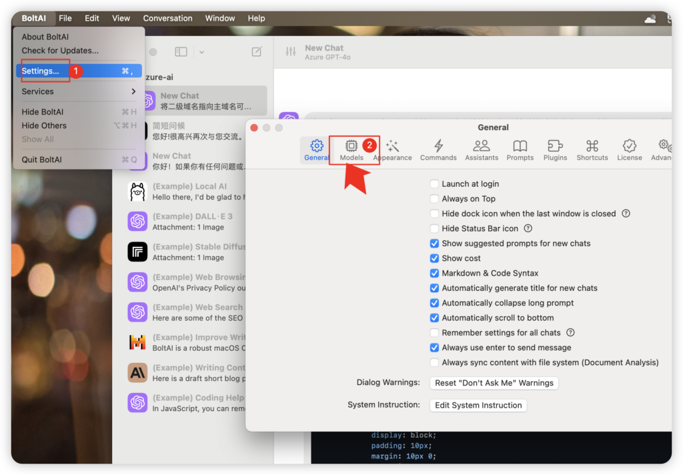Toggle the sidebar panel icon
This screenshot has width=683, height=475.
tap(181, 52)
